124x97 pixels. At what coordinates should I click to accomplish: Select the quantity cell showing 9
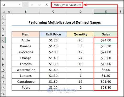81,87
